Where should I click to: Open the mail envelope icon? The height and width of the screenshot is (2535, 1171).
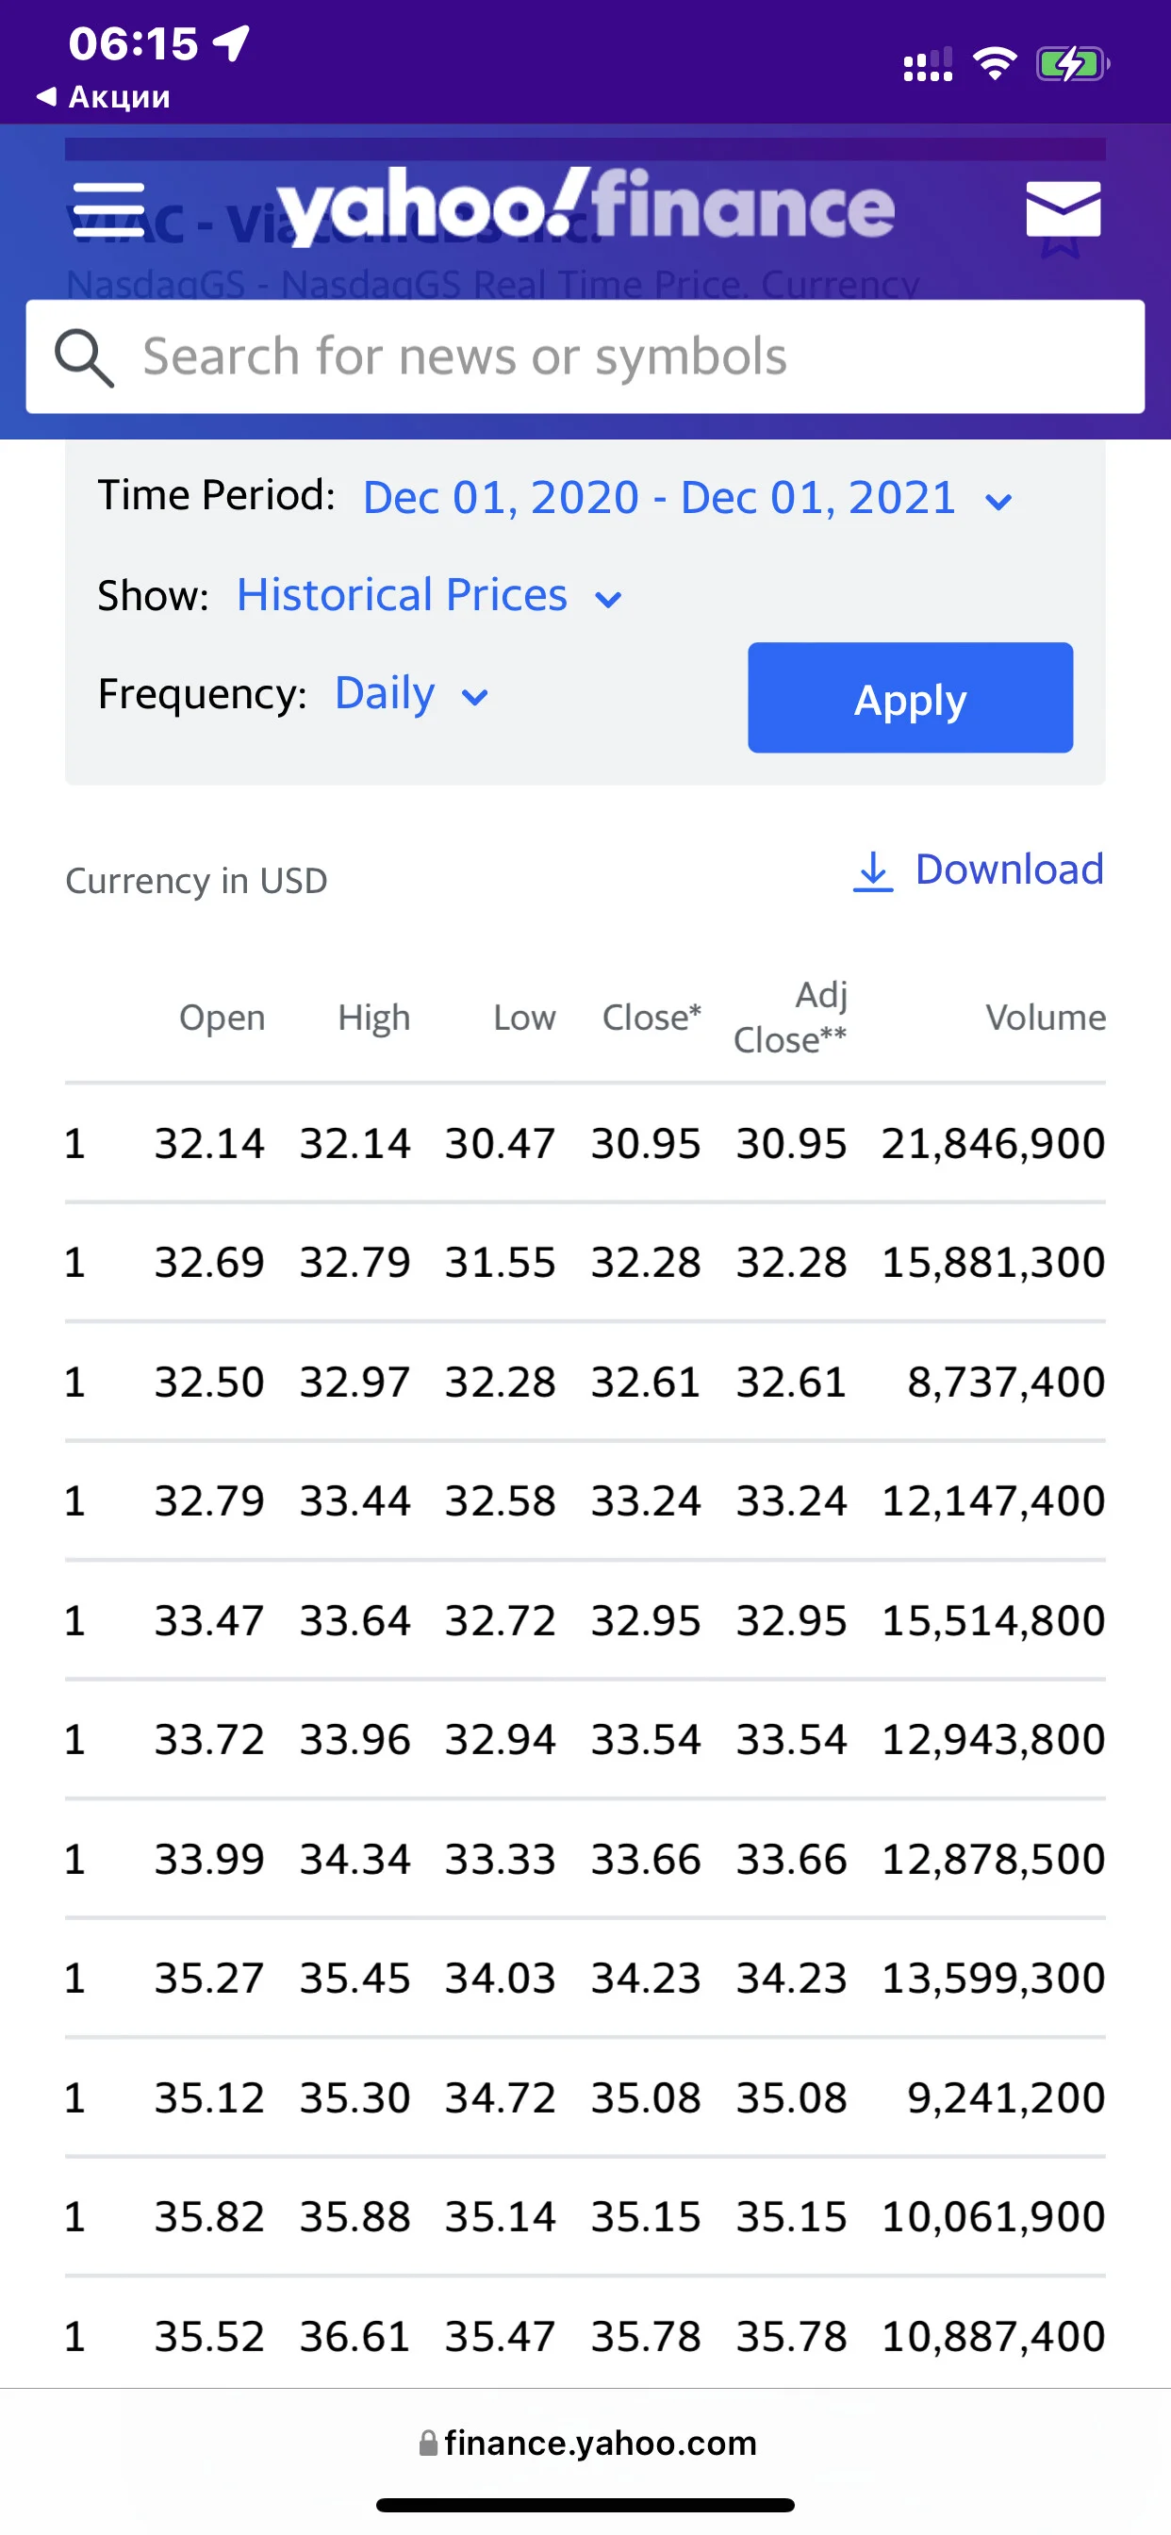pyautogui.click(x=1063, y=208)
